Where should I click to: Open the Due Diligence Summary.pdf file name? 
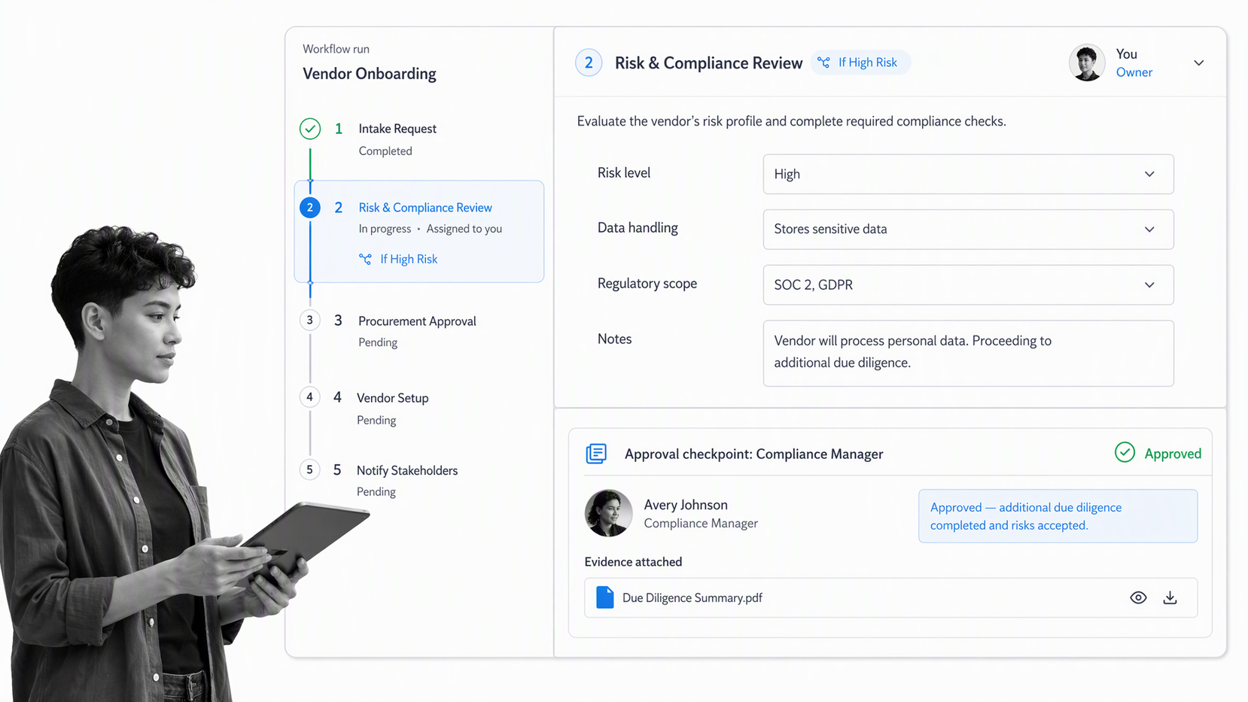[692, 598]
